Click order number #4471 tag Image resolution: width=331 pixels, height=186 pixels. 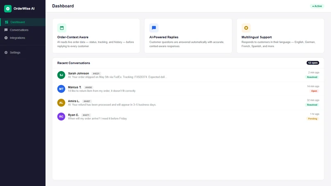(x=86, y=115)
